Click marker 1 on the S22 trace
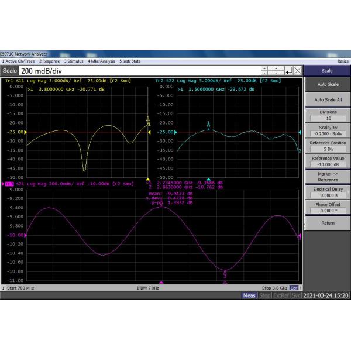The height and width of the screenshot is (351, 351). pyautogui.click(x=208, y=125)
